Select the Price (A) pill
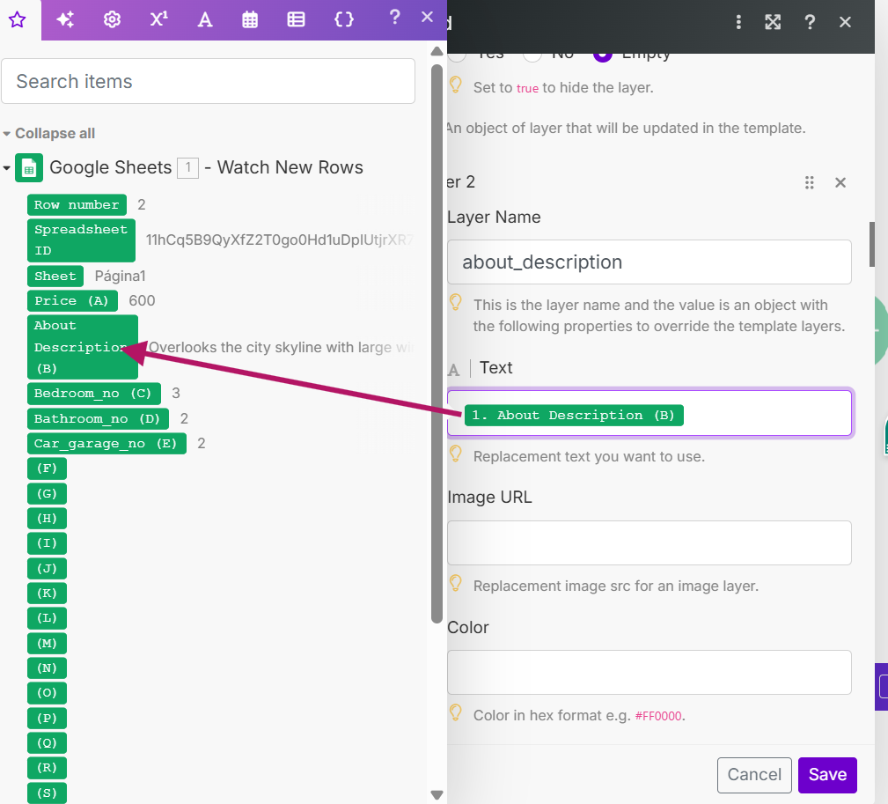The width and height of the screenshot is (888, 804). tap(72, 301)
